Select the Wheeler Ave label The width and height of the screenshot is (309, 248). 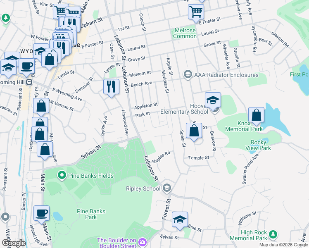pos(226,56)
